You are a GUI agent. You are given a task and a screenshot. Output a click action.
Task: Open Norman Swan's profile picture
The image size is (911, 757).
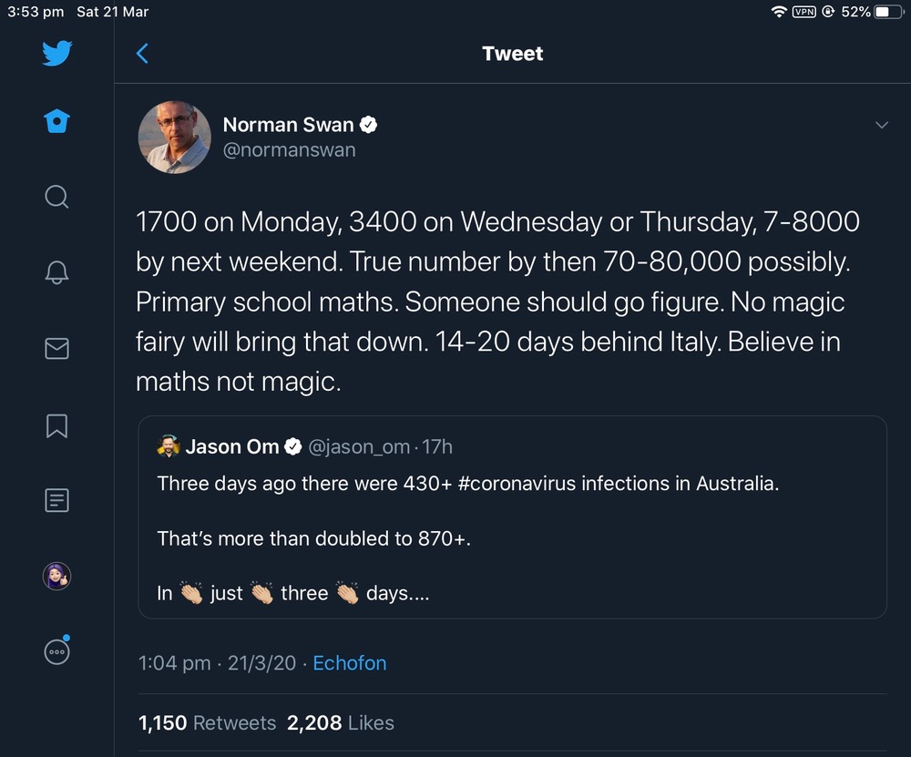(174, 138)
